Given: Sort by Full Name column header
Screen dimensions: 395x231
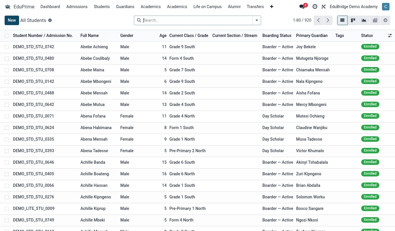Looking at the screenshot, I should pos(90,36).
